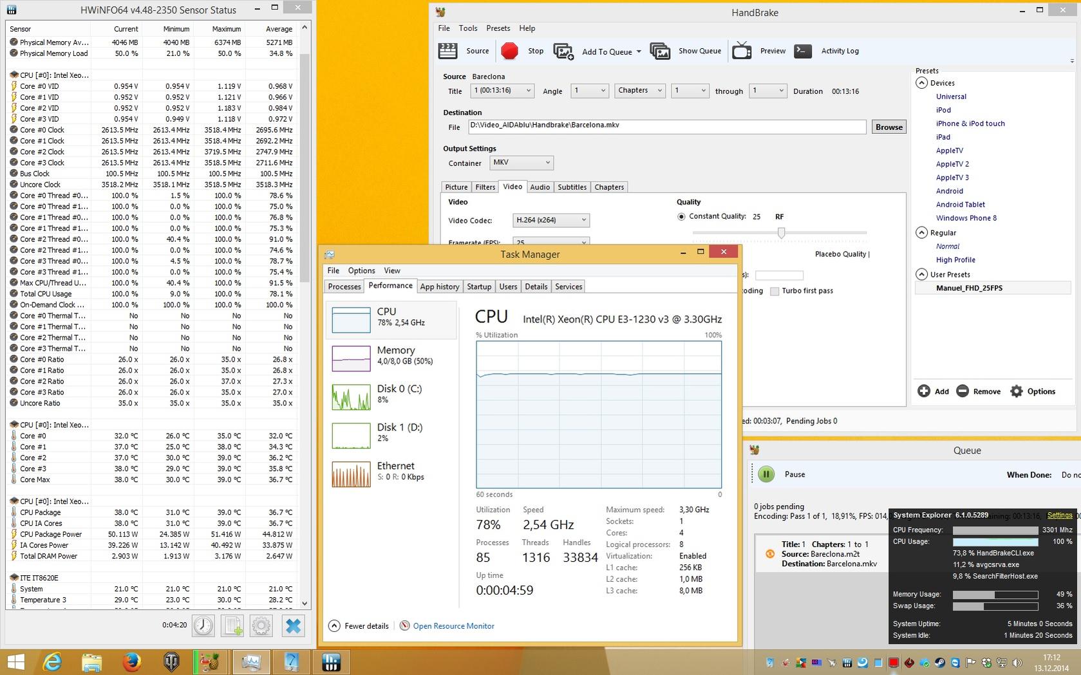Click the Add preset plus icon

(923, 391)
